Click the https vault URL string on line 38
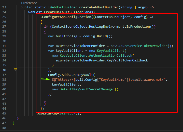The width and height of the screenshot is (183, 132). tap(108, 80)
